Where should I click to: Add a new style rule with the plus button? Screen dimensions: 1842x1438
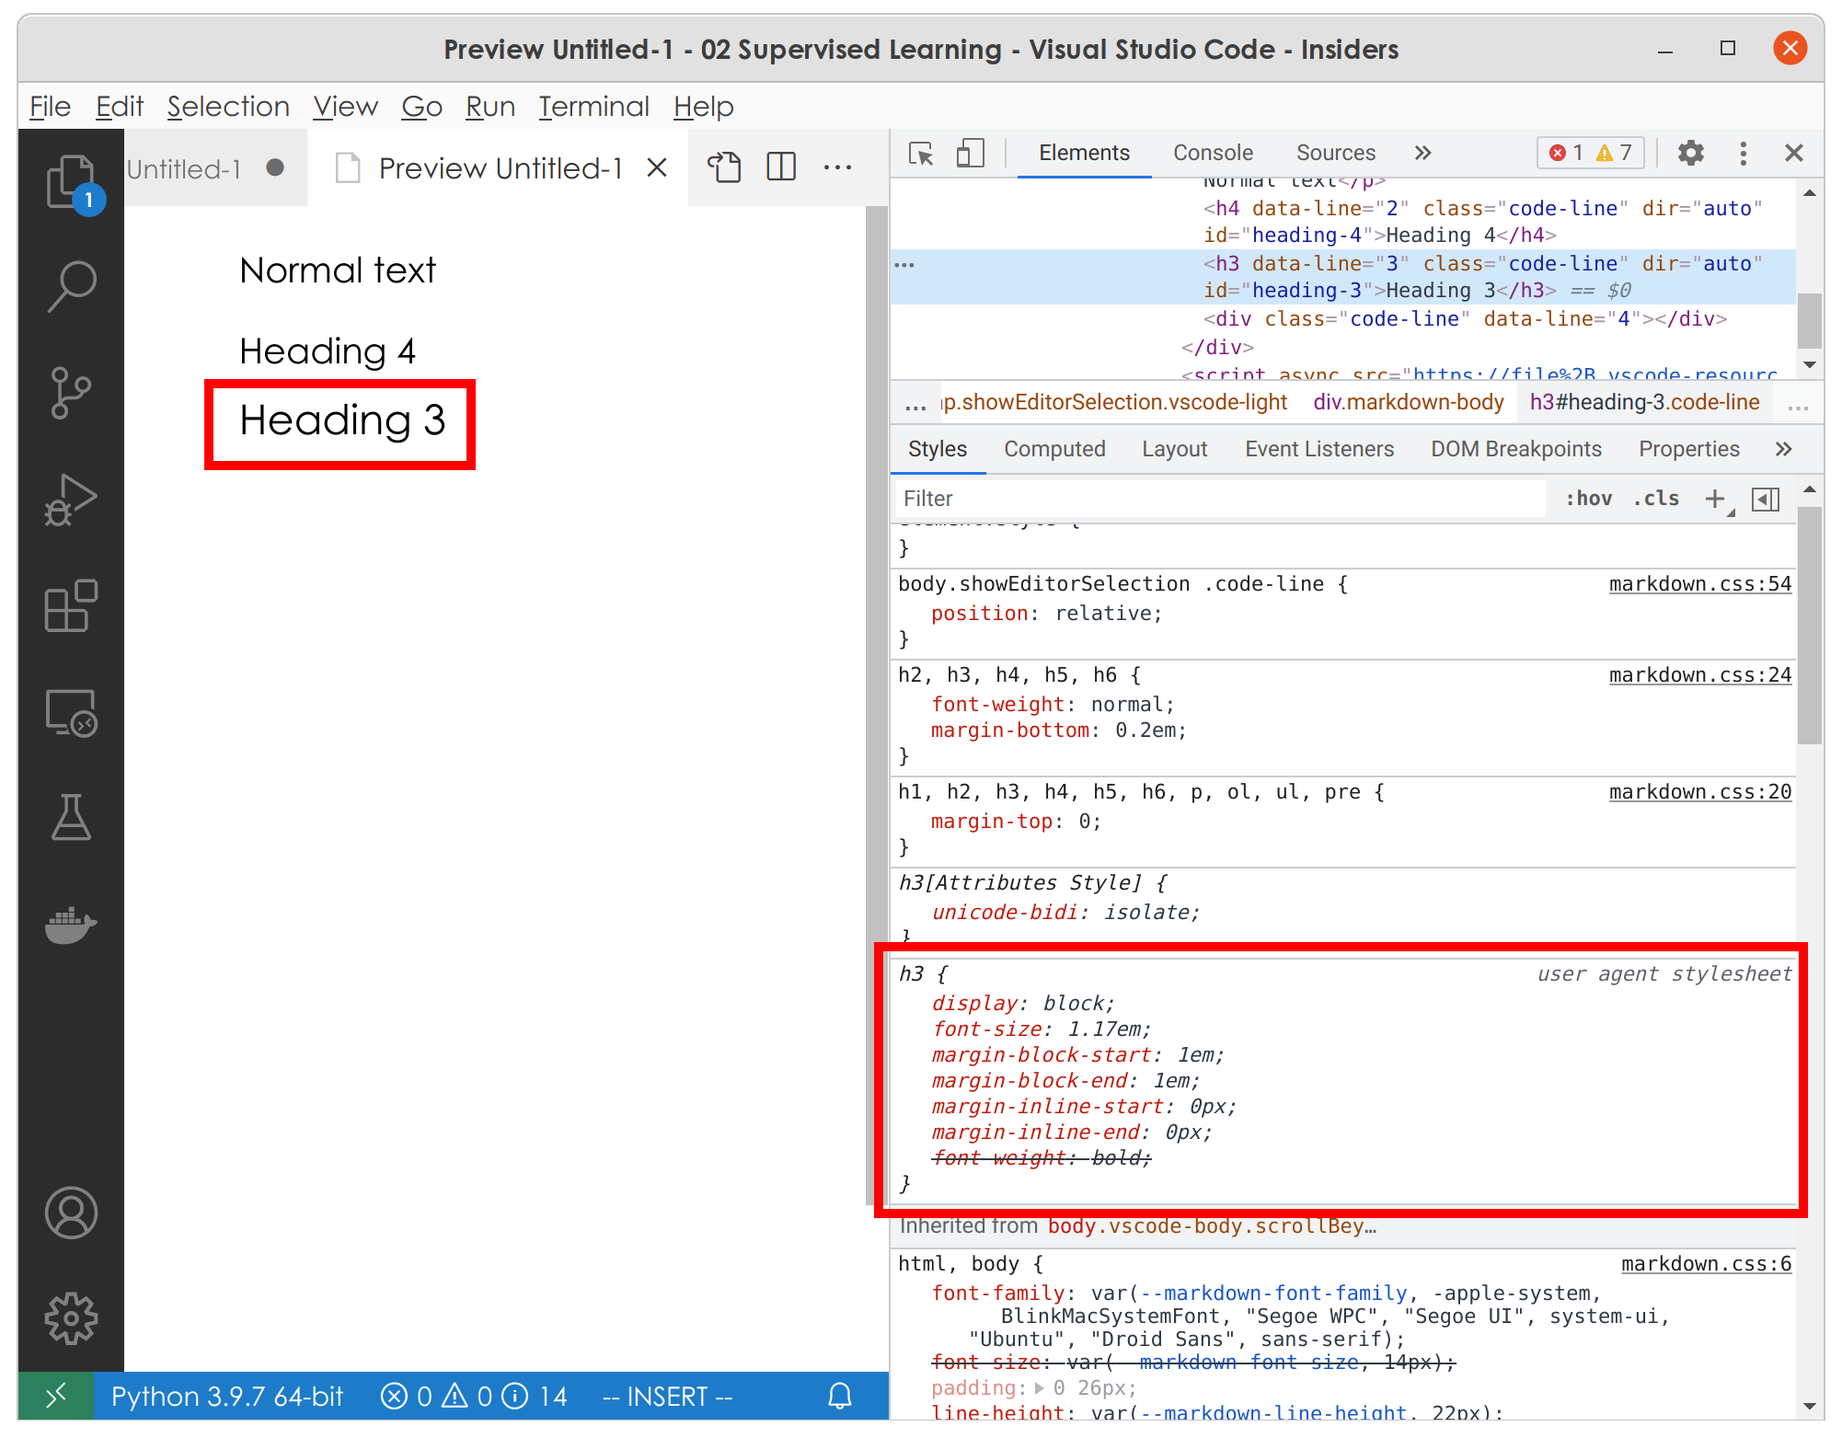pyautogui.click(x=1714, y=498)
